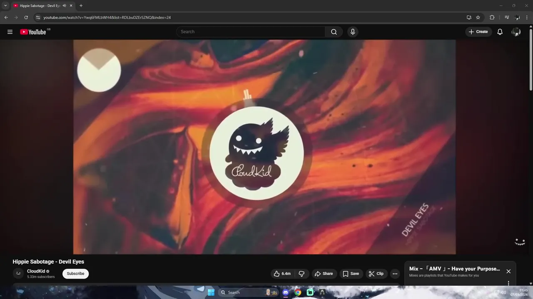This screenshot has width=533, height=299.
Task: Open the media control icon in Chrome toolbar
Action: point(507,17)
